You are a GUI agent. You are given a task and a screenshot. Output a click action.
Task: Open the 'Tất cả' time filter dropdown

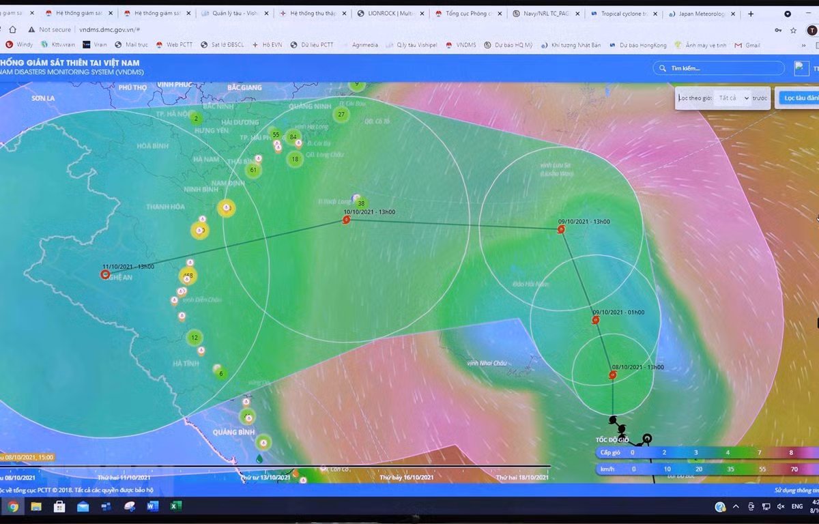[x=733, y=98]
